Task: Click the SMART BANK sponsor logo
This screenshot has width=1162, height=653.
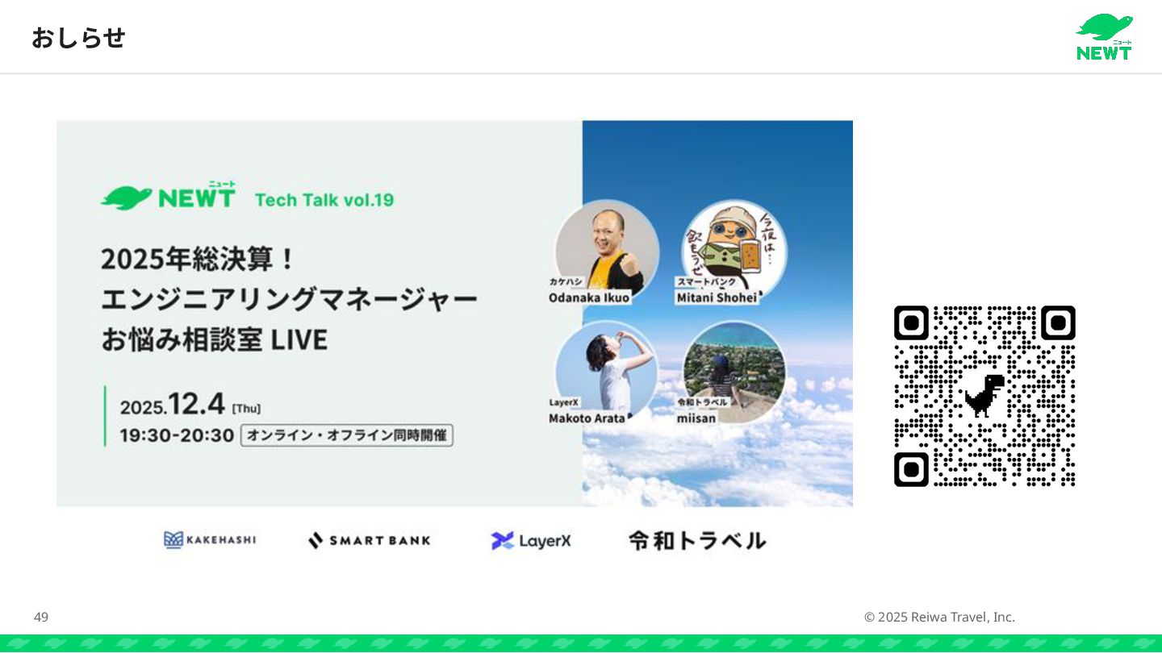Action: 370,540
